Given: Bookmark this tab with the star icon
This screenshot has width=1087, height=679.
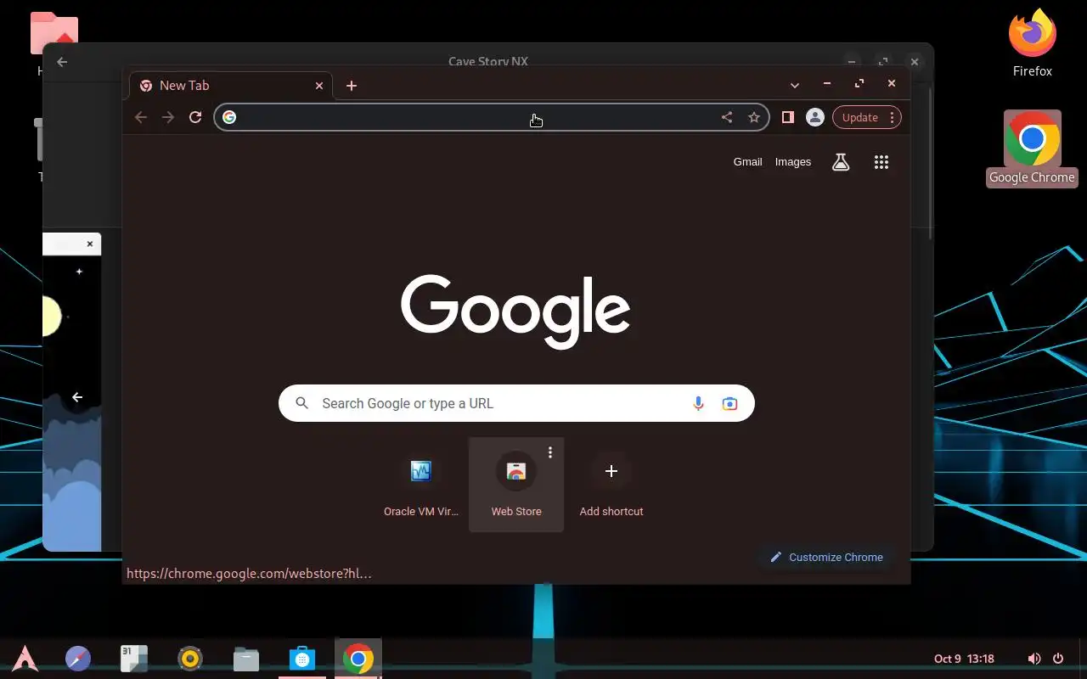Looking at the screenshot, I should point(754,117).
